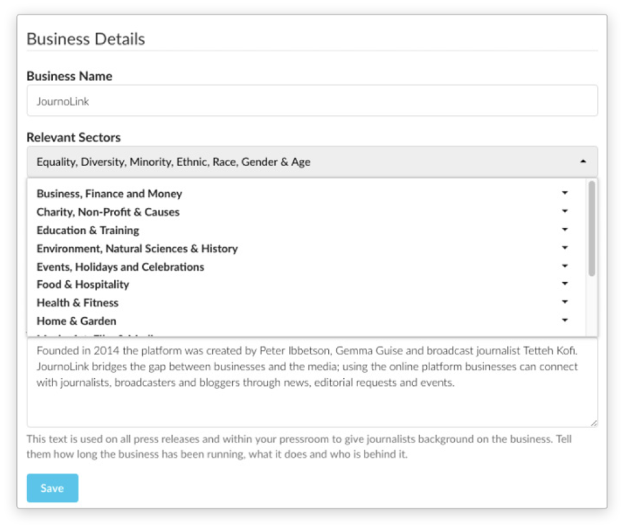Expand Business, Finance and Money arrow
624x528 pixels.
click(565, 193)
